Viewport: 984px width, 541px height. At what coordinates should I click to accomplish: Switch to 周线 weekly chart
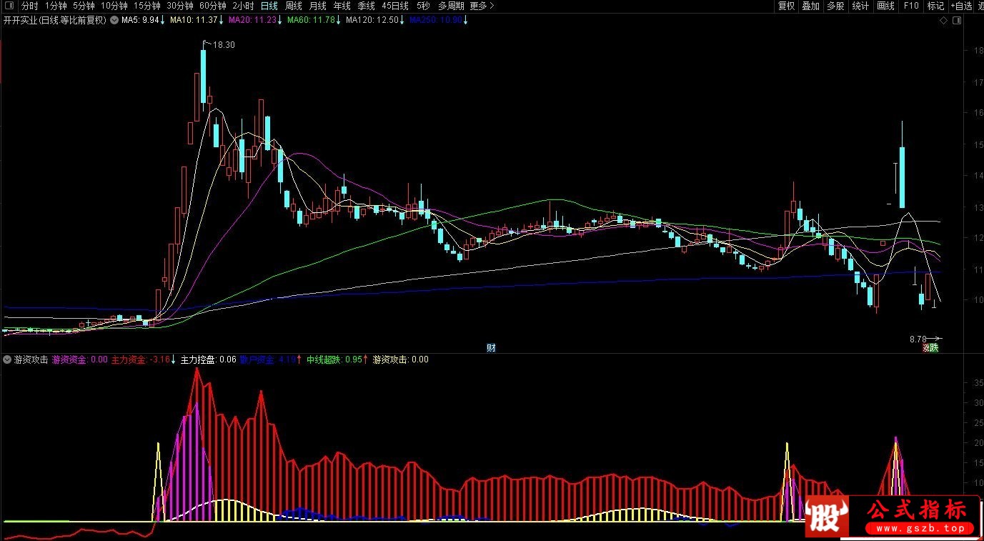click(x=294, y=6)
